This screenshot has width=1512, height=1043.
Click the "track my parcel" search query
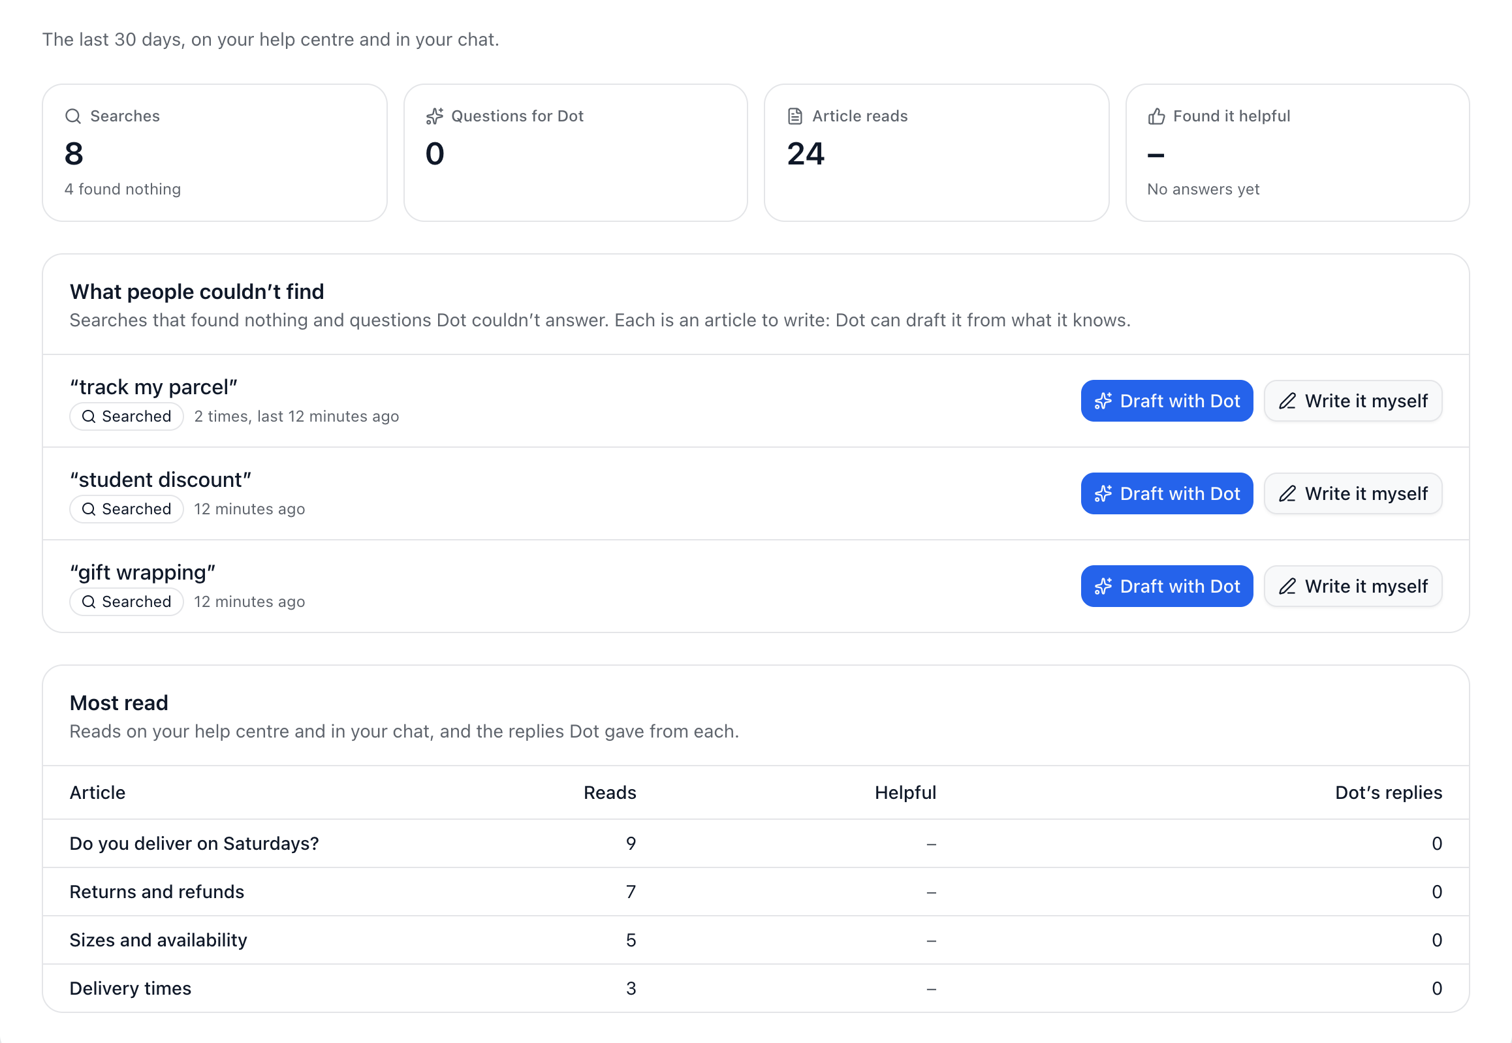(153, 388)
